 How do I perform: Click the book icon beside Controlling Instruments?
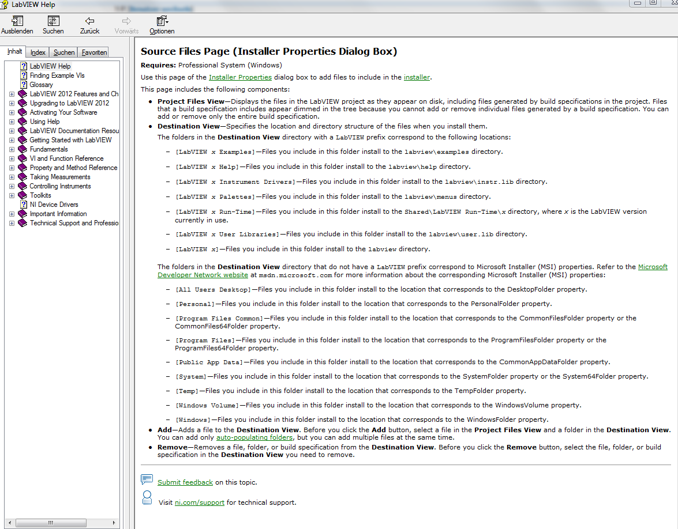point(23,186)
